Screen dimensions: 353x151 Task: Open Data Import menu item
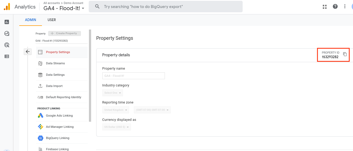pyautogui.click(x=62, y=86)
